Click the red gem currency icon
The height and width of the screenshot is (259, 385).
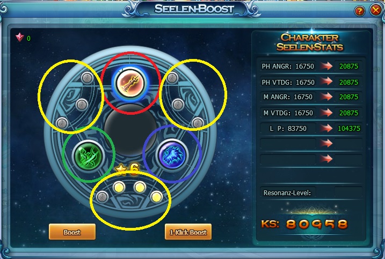pyautogui.click(x=20, y=38)
